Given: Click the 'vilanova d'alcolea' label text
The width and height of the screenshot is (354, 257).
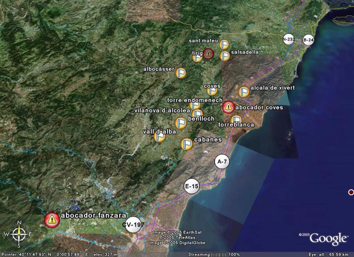Looking at the screenshot, I should [x=162, y=111].
